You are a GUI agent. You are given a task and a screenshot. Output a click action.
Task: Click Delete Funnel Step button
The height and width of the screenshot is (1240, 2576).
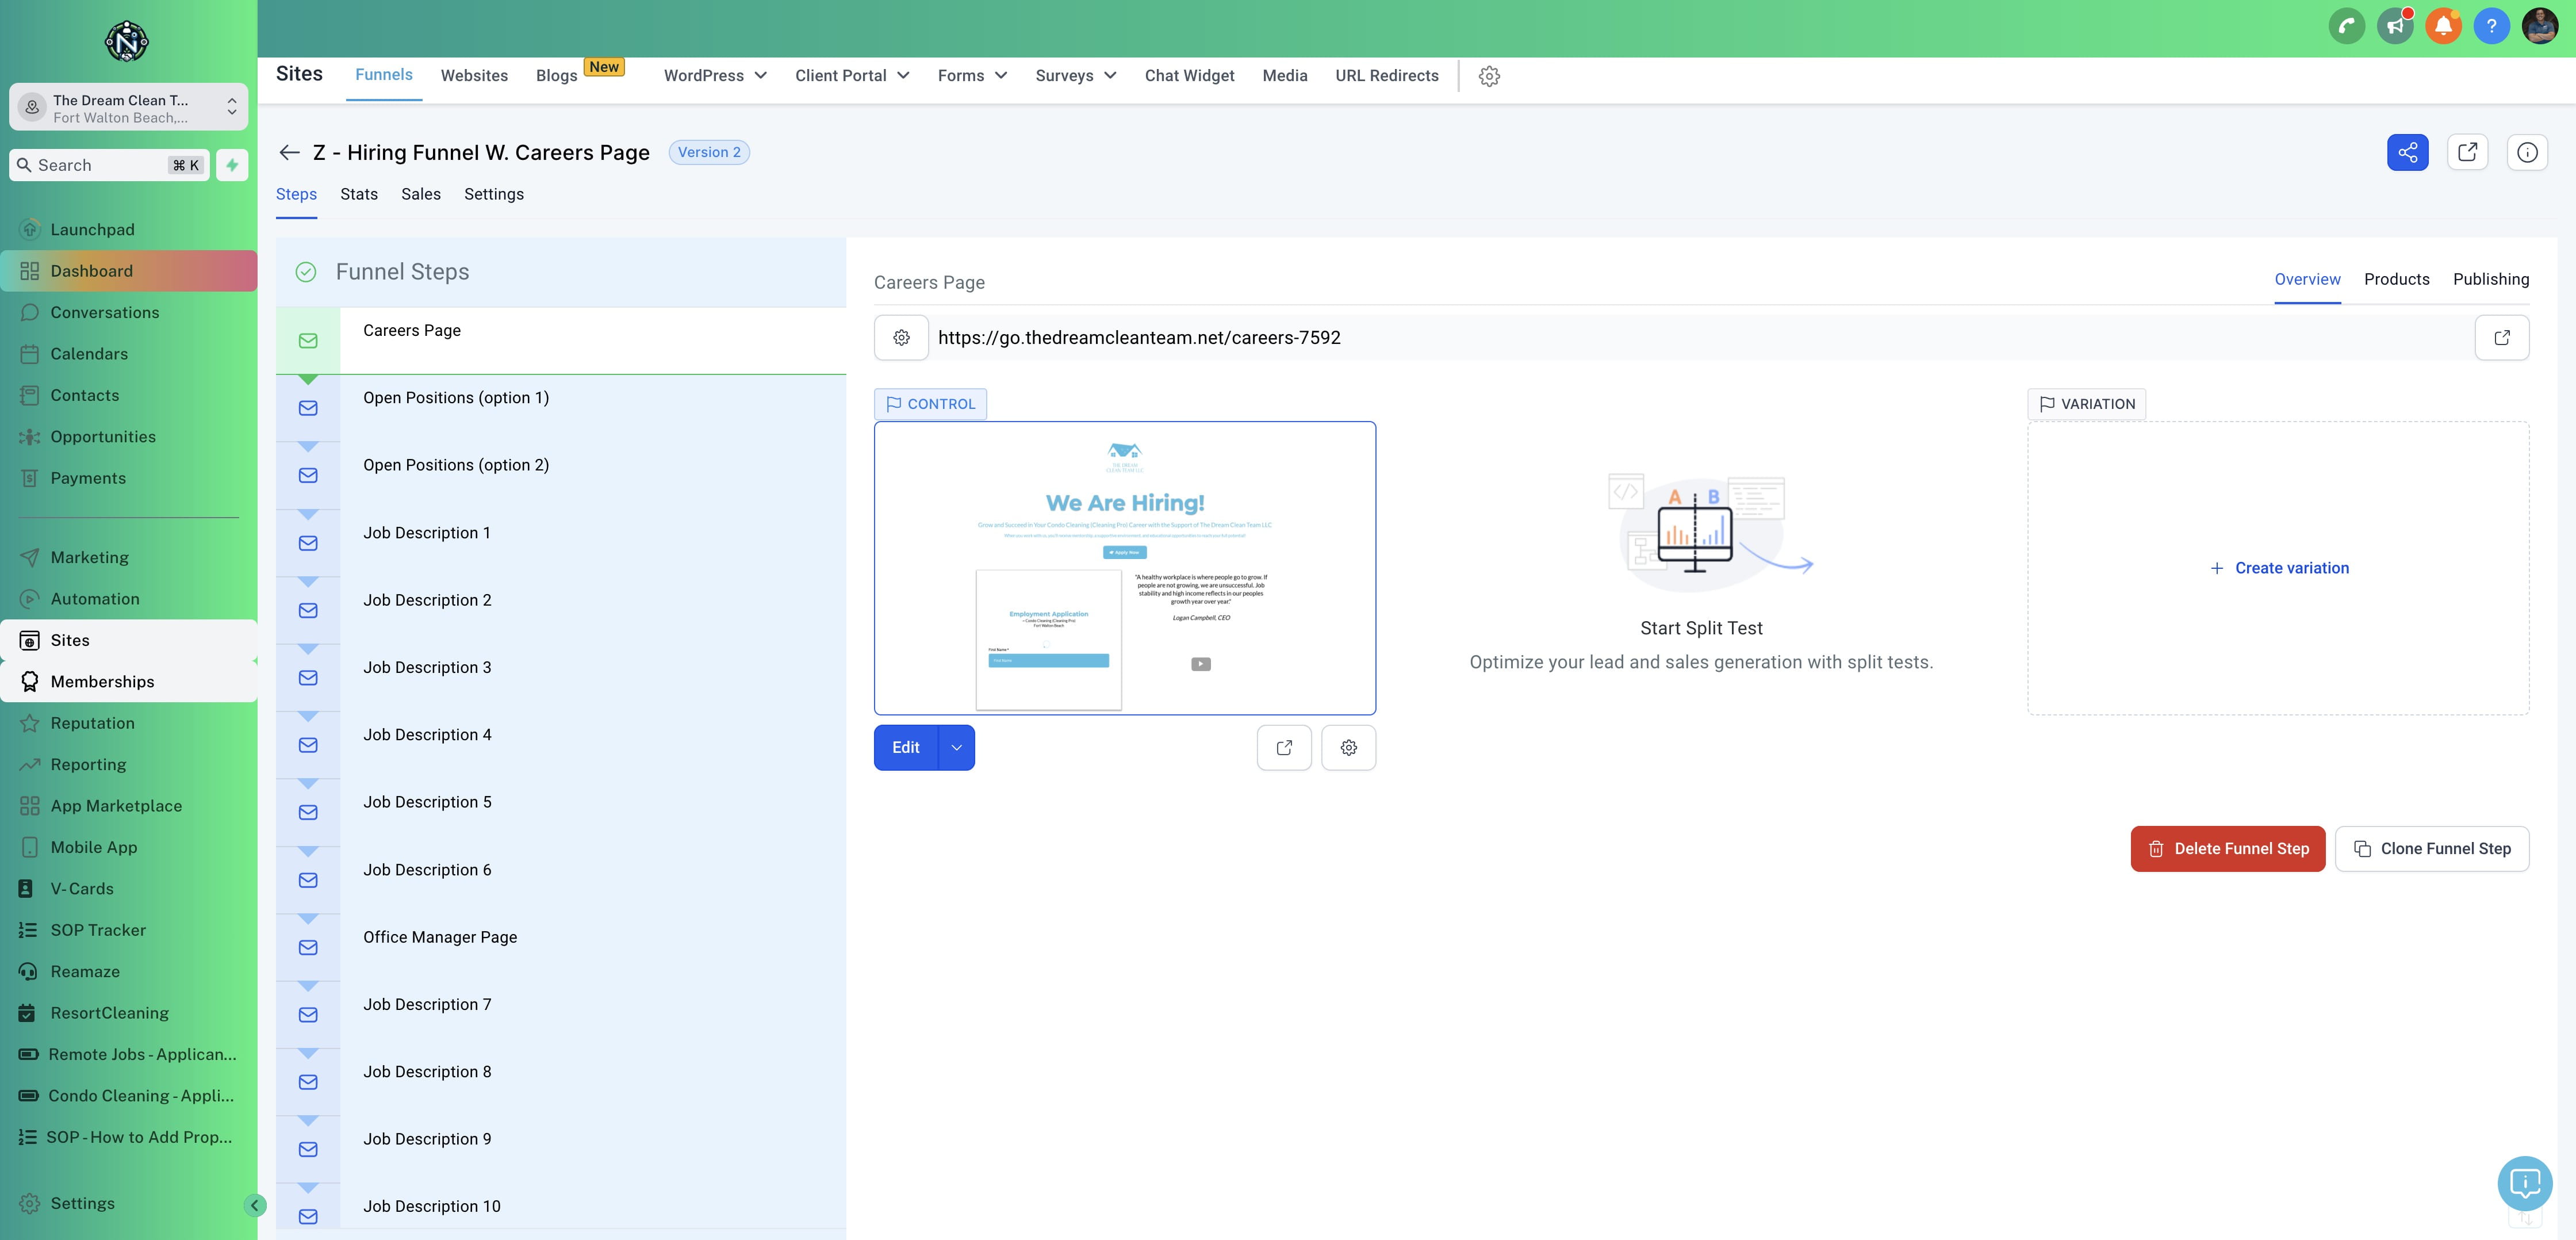click(2227, 848)
